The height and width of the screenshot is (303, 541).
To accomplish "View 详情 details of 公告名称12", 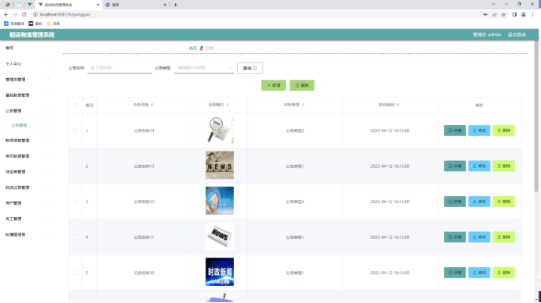I will point(455,201).
